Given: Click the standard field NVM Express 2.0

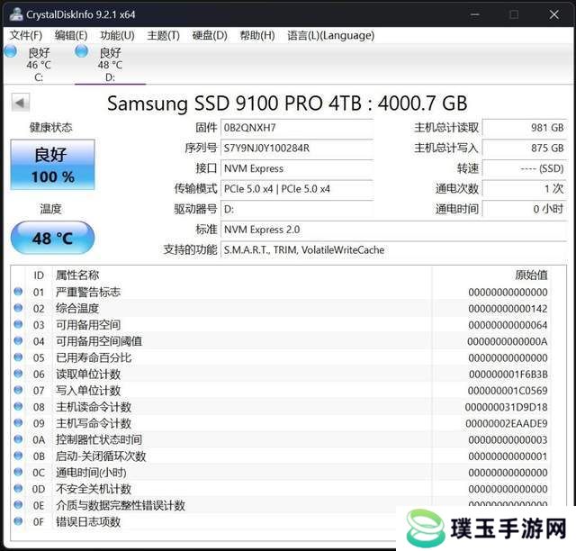Looking at the screenshot, I should coord(393,230).
